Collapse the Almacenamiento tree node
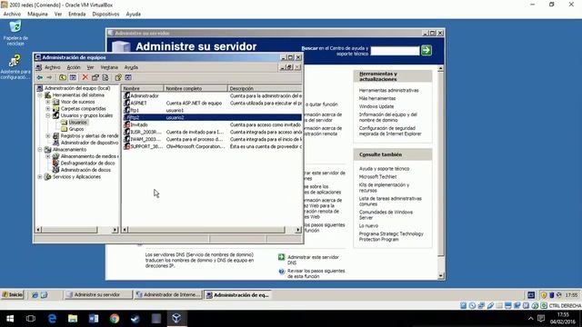582x327 pixels. [x=40, y=149]
